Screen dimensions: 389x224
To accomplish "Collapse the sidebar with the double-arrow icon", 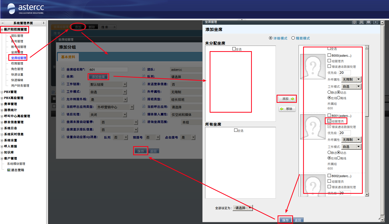I will (3, 23).
